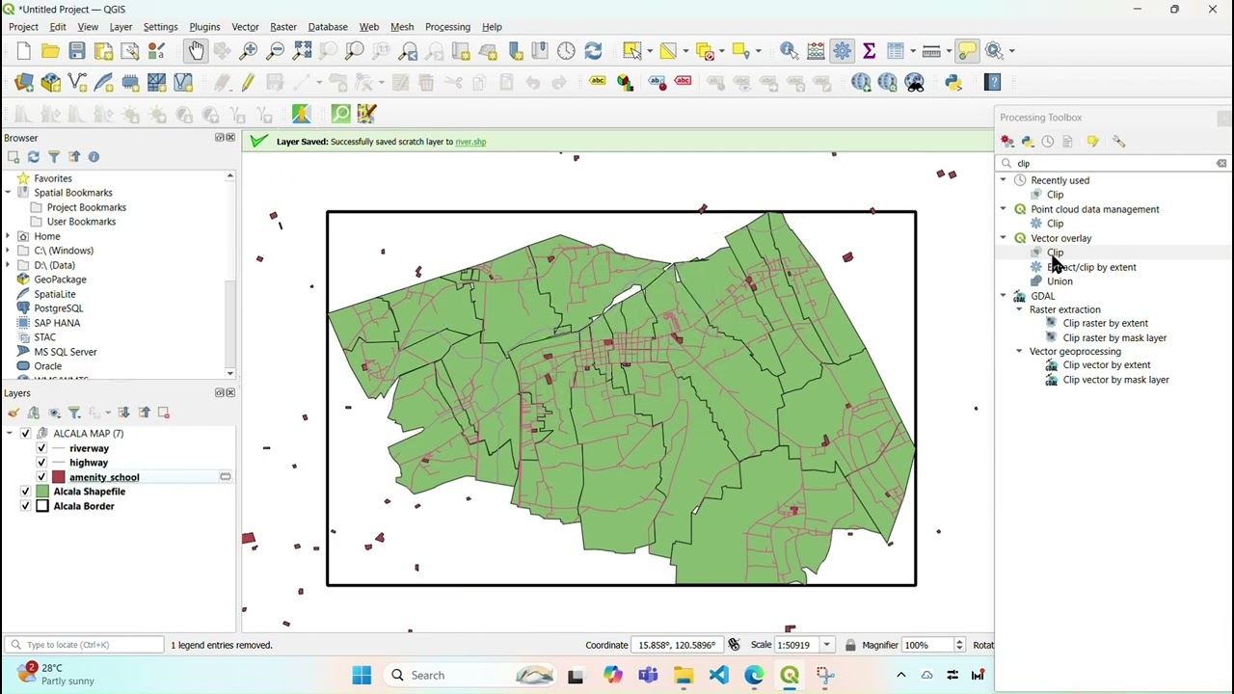Collapse Recently used group in toolbox
Image resolution: width=1234 pixels, height=694 pixels.
point(1004,180)
